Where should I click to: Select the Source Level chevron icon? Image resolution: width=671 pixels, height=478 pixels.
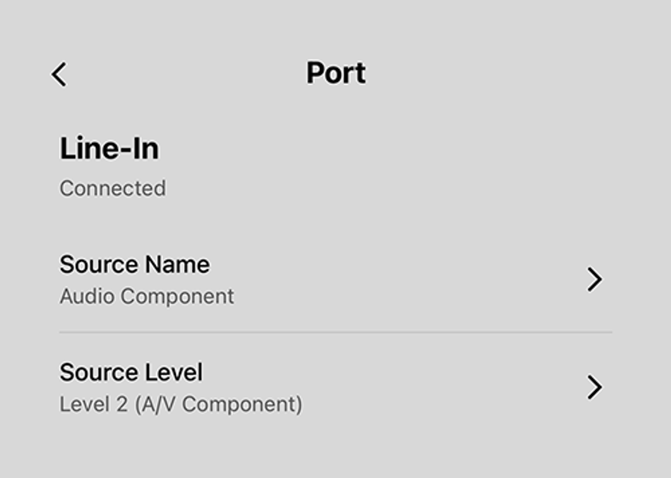[x=596, y=387]
